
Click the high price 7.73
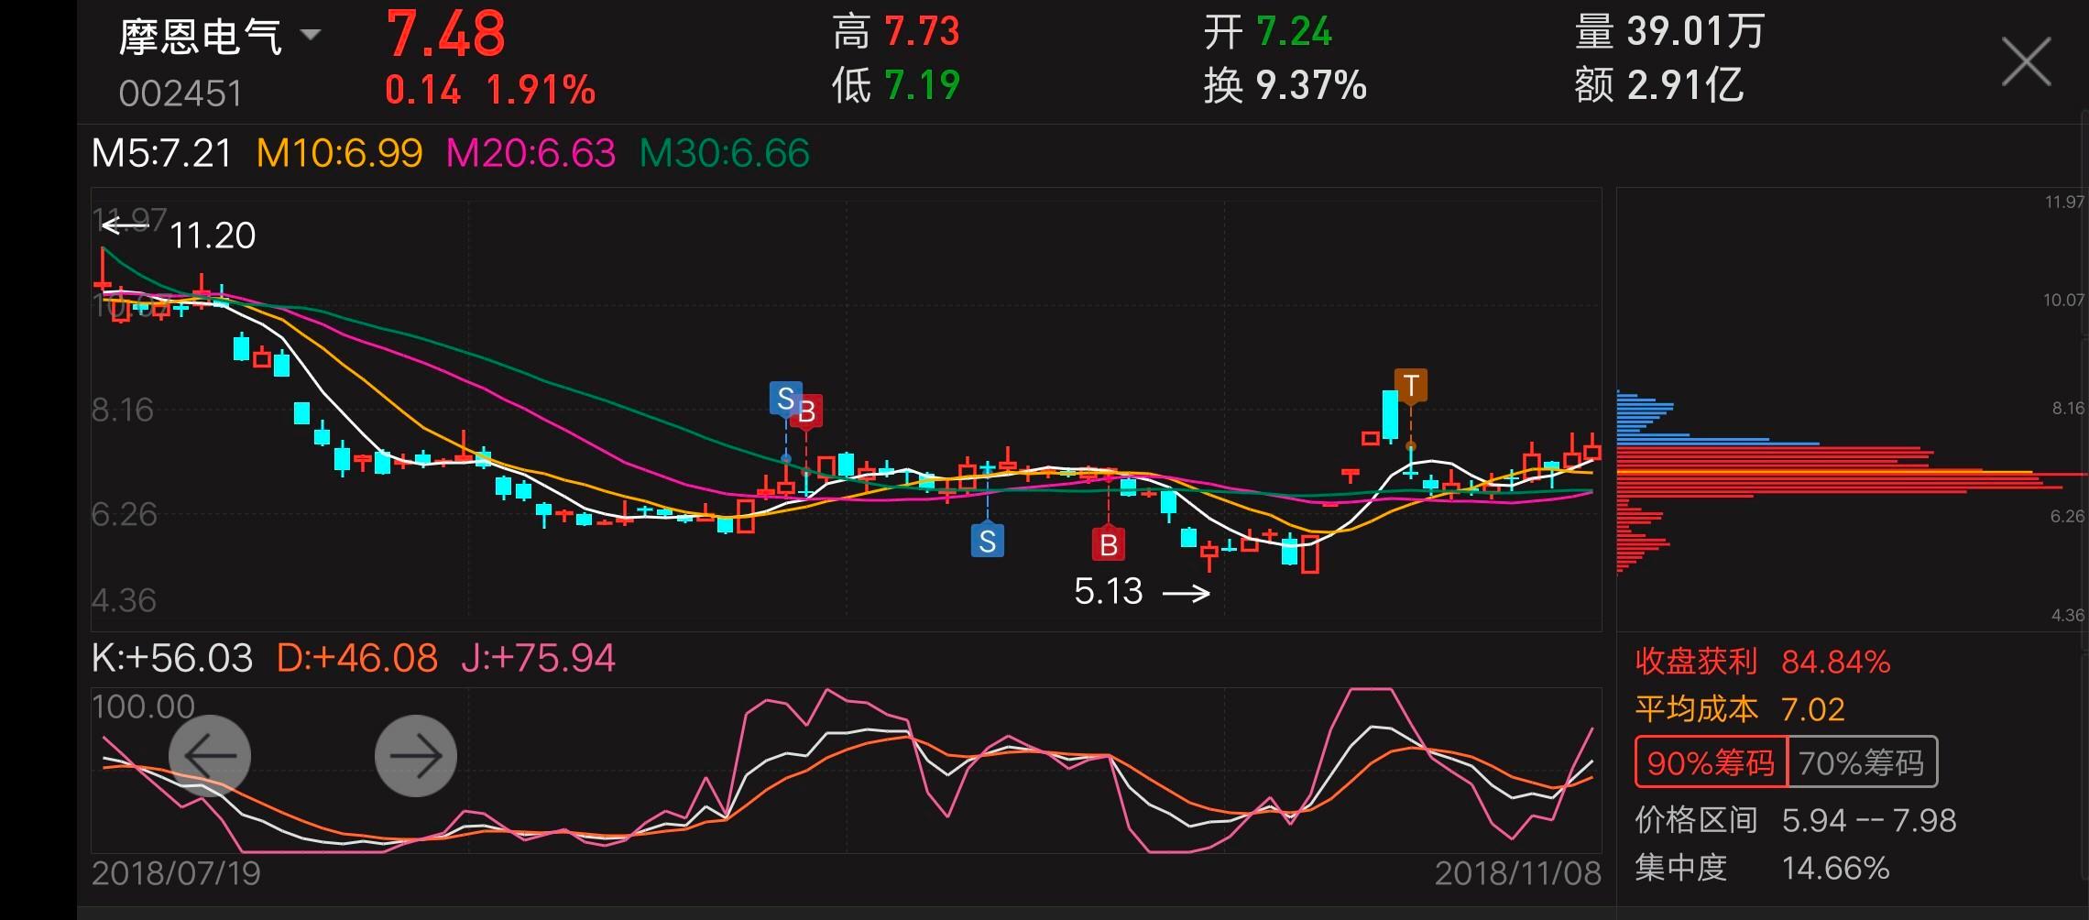coord(923,32)
